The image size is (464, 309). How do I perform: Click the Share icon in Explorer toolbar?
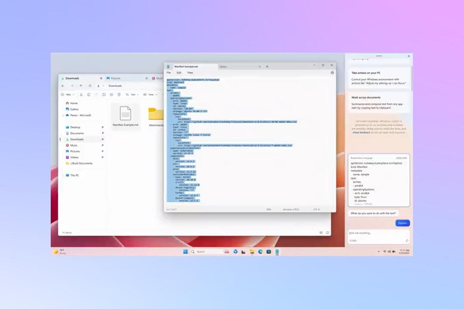111,94
